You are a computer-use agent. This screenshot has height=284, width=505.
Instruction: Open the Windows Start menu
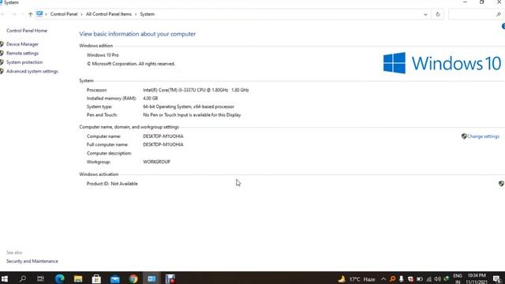(5, 278)
